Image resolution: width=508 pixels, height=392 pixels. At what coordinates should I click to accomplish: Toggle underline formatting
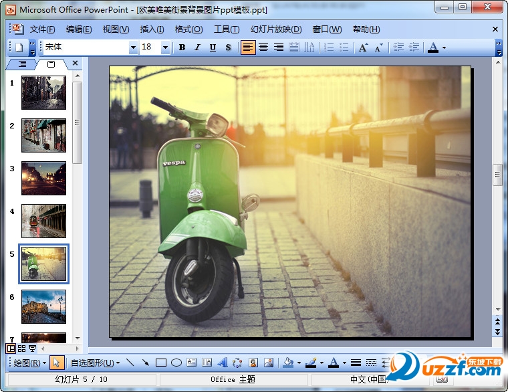213,47
